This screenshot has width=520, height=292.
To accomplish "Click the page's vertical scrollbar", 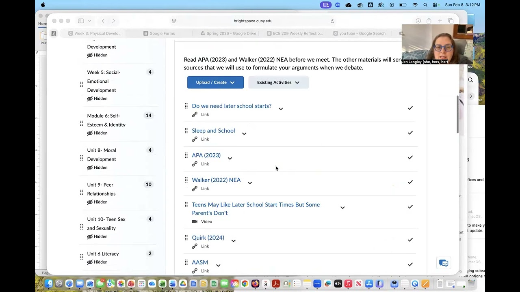I will pos(458,115).
